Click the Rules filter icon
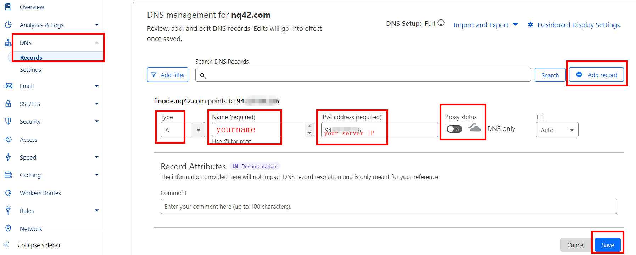 pos(8,210)
